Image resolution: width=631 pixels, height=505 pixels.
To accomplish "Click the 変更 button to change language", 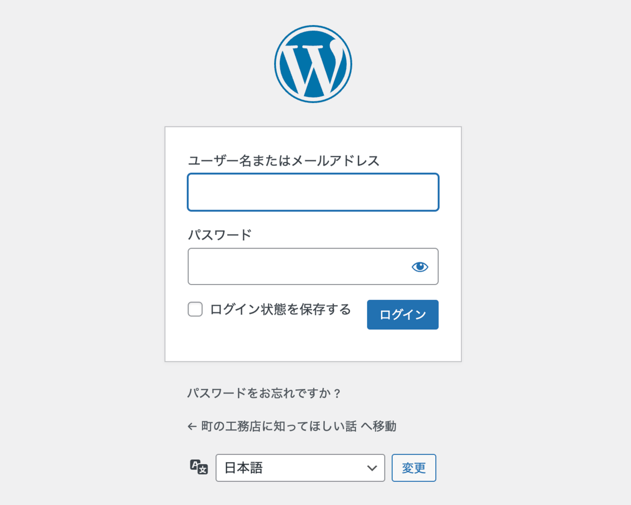I will point(414,468).
